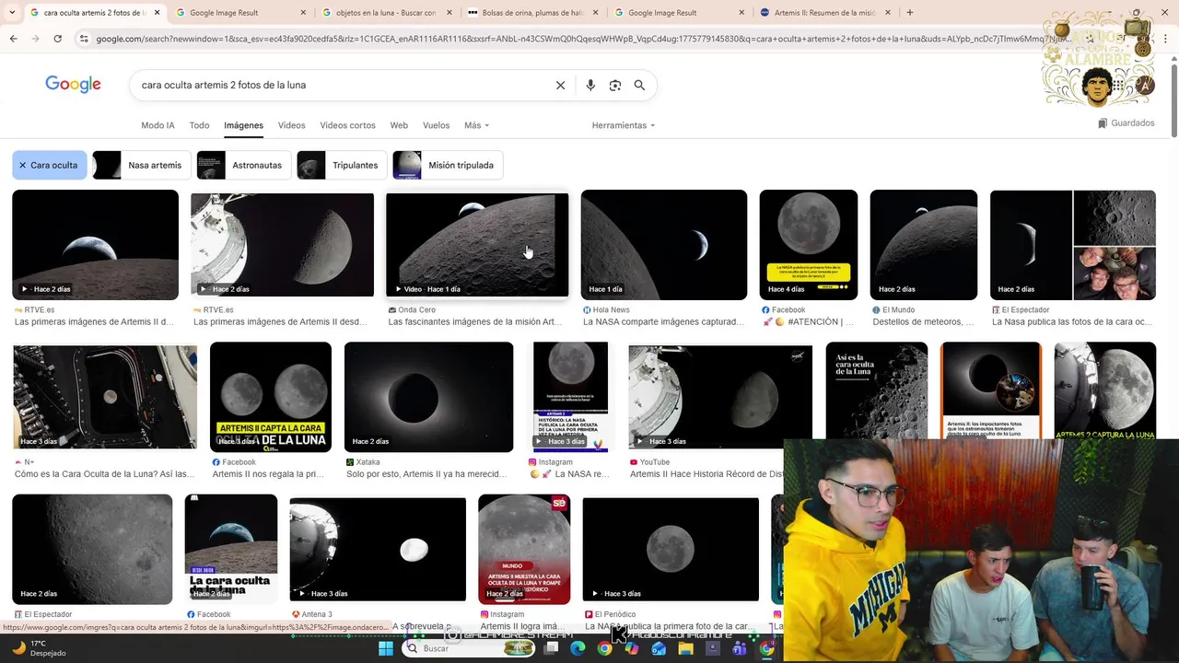The image size is (1179, 663).
Task: Go back in browser history
Action: coord(13,39)
